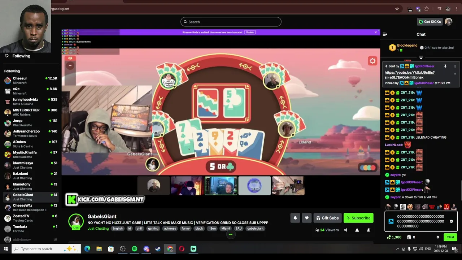The width and height of the screenshot is (462, 260).
Task: Open the Chrome three-dot menu
Action: point(457,9)
